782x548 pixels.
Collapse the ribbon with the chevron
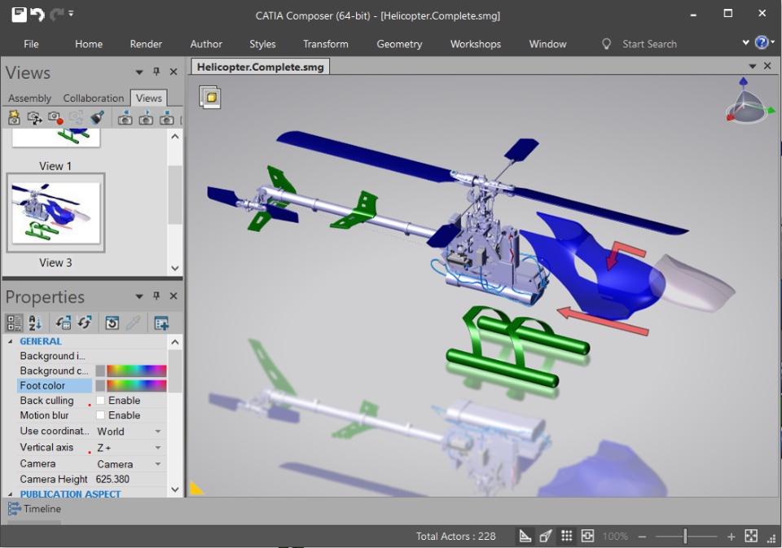pos(745,42)
